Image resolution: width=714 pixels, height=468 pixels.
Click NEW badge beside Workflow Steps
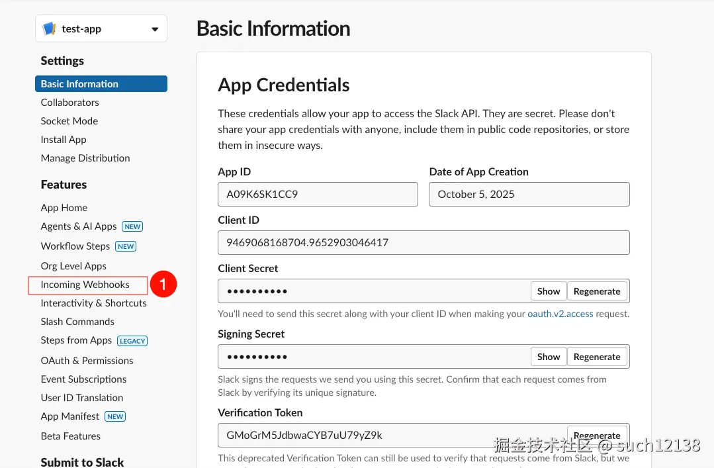click(126, 246)
